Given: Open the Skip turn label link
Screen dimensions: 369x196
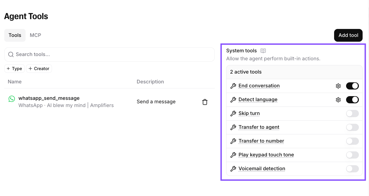Looking at the screenshot, I should pos(249,113).
